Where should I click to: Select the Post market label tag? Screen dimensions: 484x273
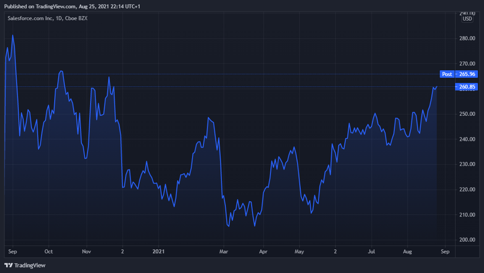pos(447,74)
